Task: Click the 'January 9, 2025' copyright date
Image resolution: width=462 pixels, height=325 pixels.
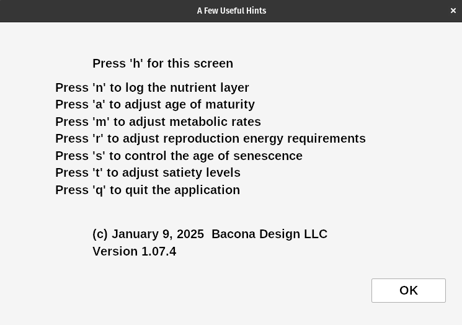Action: (158, 234)
